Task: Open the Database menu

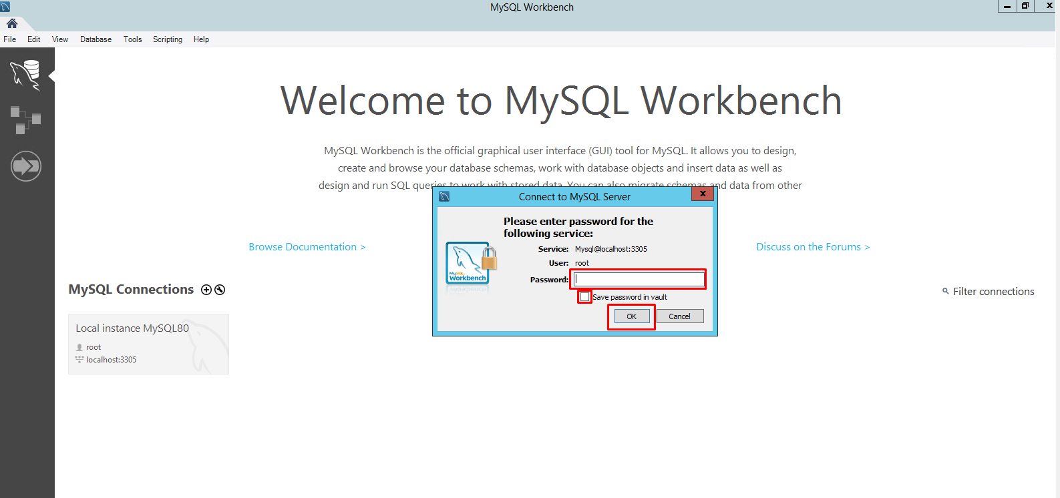Action: pos(96,39)
